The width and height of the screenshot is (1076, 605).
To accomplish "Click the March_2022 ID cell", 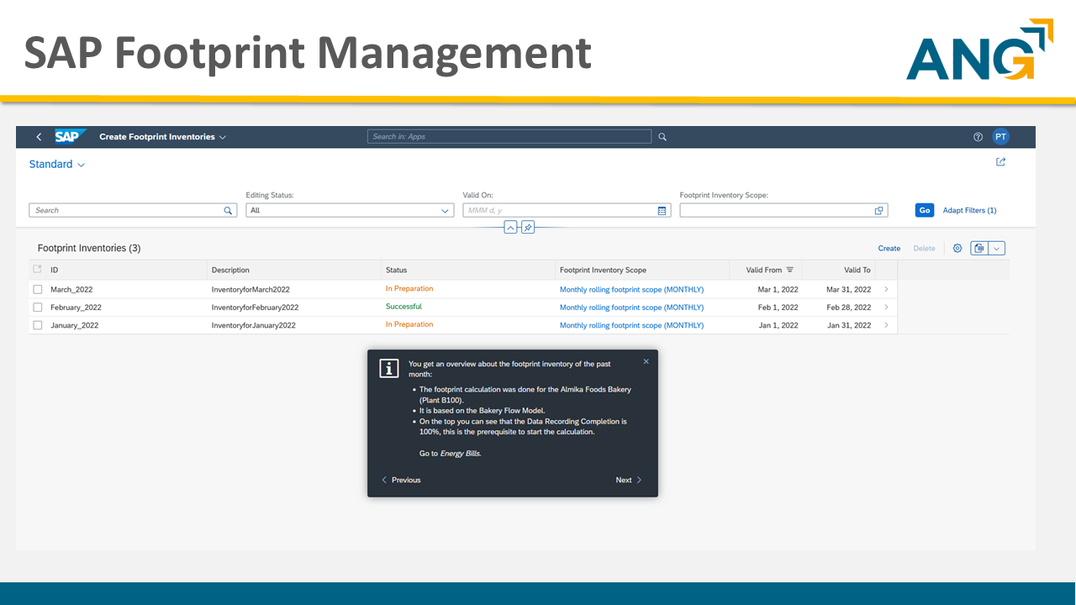I will coord(71,289).
